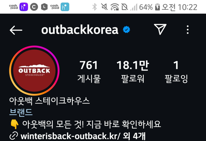Viewport: 206px width, 141px height.
Task: Open direct message paper plane icon
Action: [x=160, y=29]
